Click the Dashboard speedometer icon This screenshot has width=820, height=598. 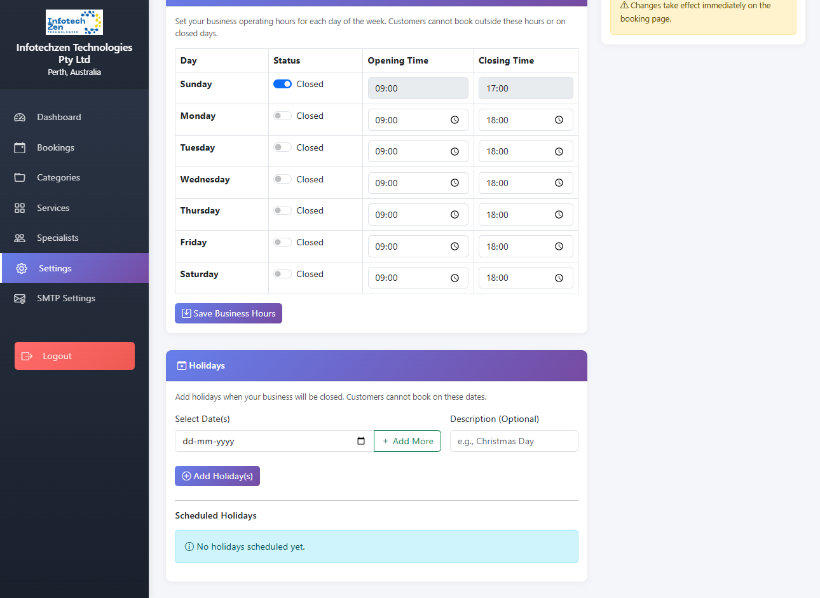click(x=20, y=117)
